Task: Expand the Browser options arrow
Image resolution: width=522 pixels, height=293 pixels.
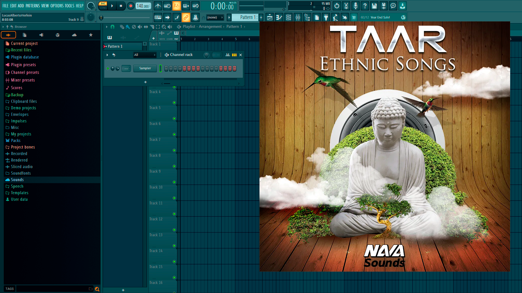Action: click(3, 27)
